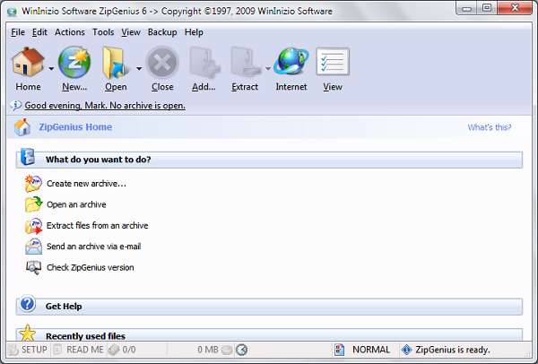Image resolution: width=538 pixels, height=364 pixels.
Task: Close the ZipGenius window
Action: coord(515,8)
